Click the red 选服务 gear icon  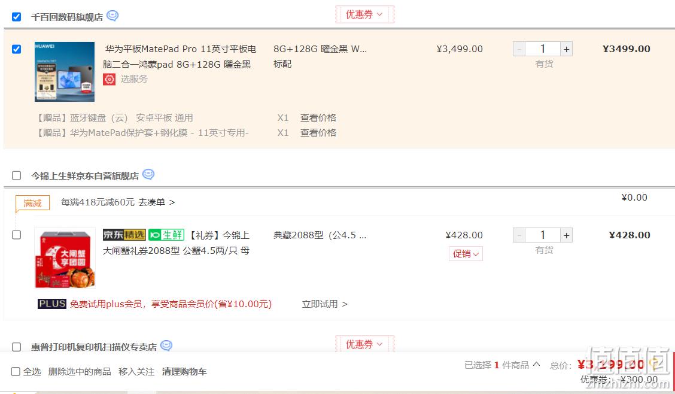tap(110, 79)
